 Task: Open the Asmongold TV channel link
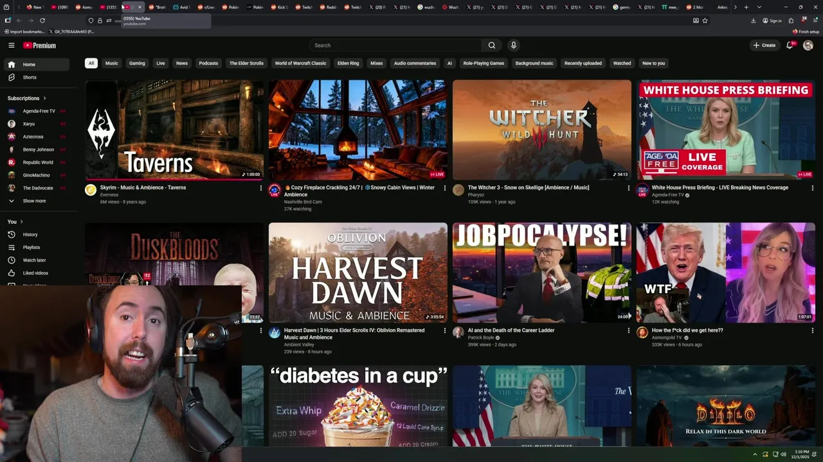click(666, 338)
